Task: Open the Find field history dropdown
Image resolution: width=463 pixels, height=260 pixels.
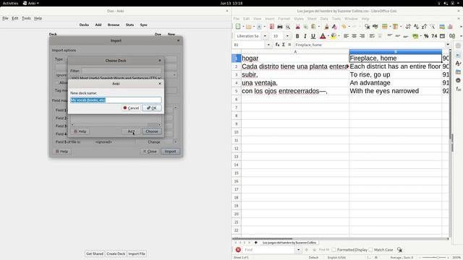Action: pyautogui.click(x=299, y=250)
